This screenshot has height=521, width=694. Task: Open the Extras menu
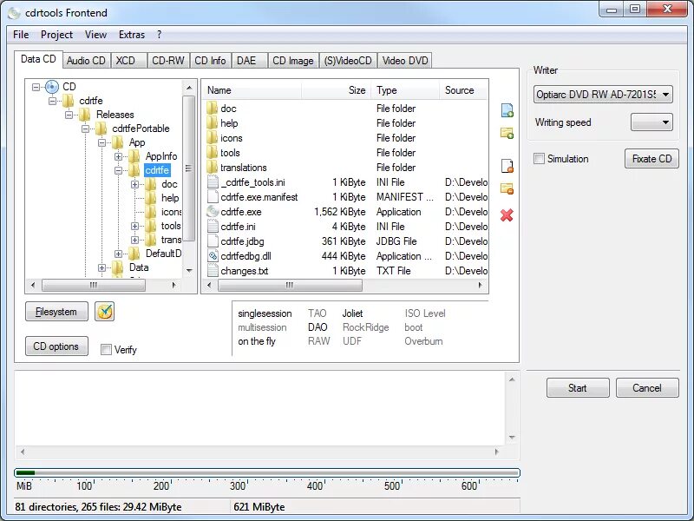point(132,35)
